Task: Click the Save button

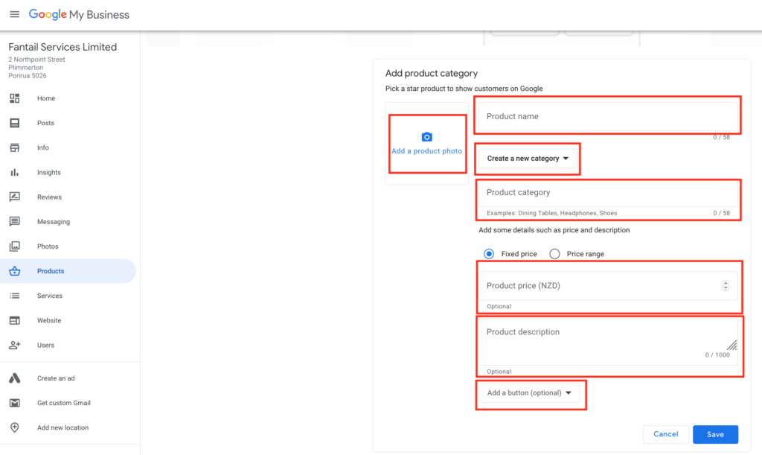Action: [x=715, y=434]
